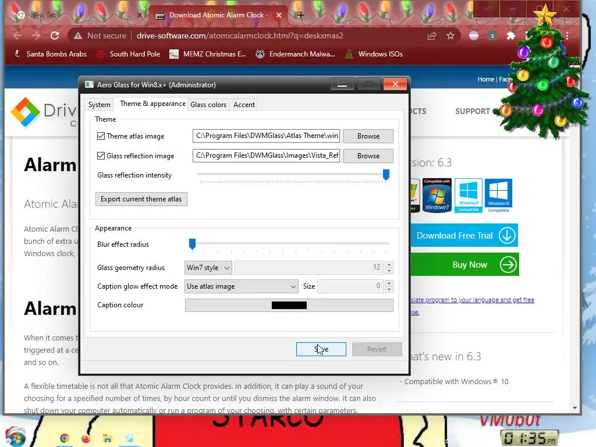The image size is (596, 447).
Task: Click the browser forward arrow
Action: pyautogui.click(x=36, y=36)
